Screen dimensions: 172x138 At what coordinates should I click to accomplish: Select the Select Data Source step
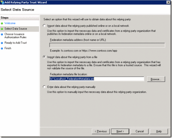pyautogui.click(x=16, y=29)
